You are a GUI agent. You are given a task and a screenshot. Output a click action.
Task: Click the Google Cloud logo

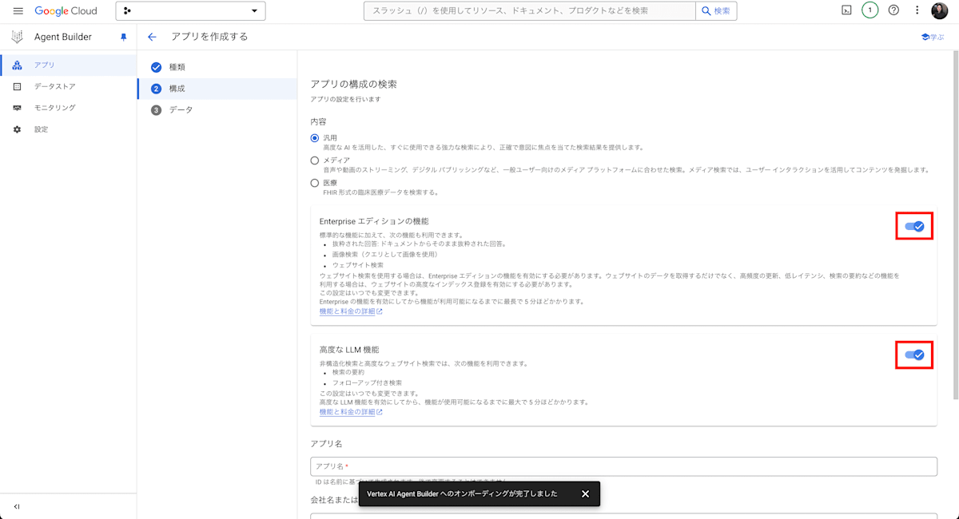pyautogui.click(x=66, y=11)
